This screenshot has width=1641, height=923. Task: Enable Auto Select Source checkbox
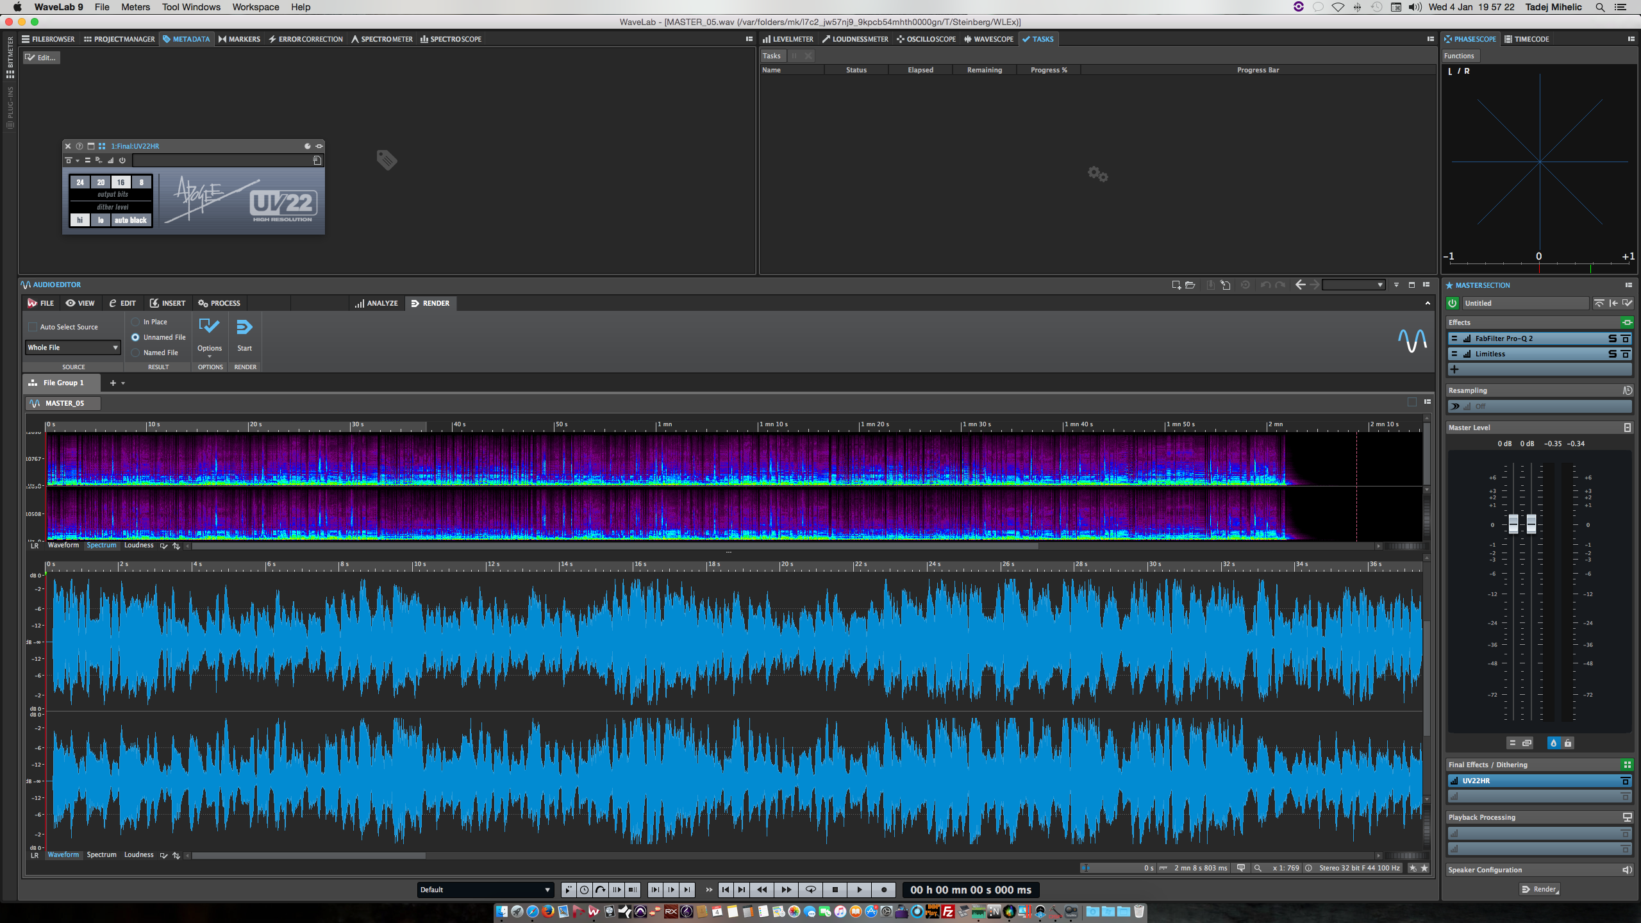tap(33, 327)
